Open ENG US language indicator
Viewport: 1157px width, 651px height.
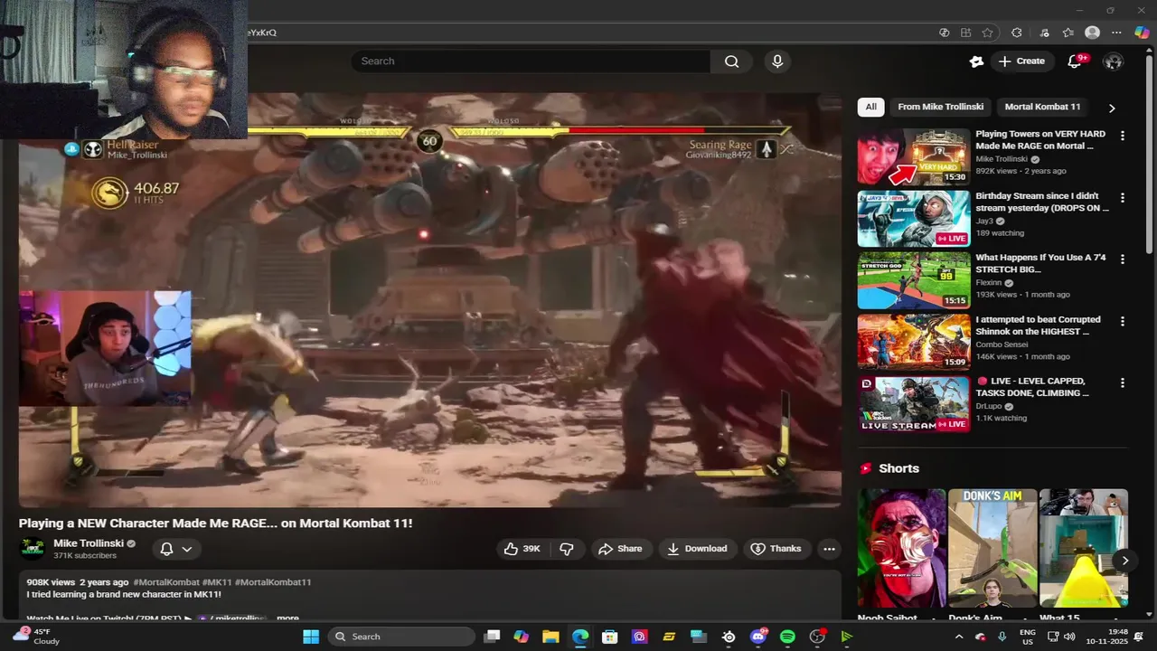click(x=1028, y=637)
